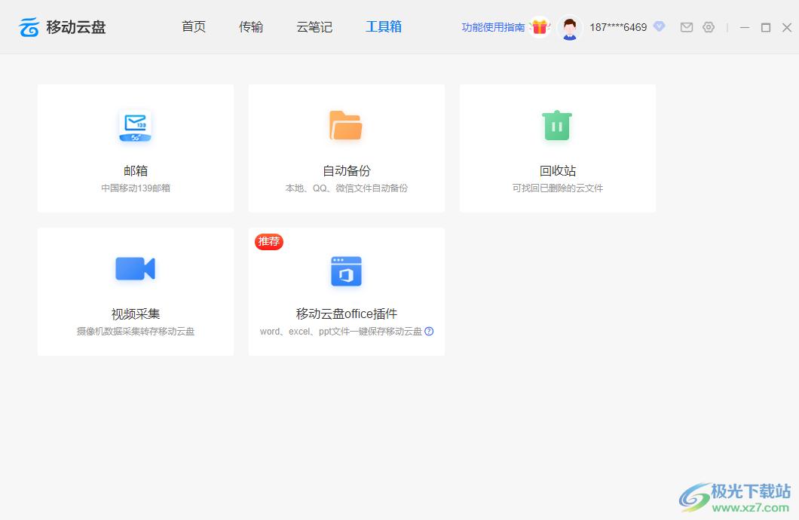Click the blue video capture camera icon
The width and height of the screenshot is (799, 520).
tap(135, 269)
